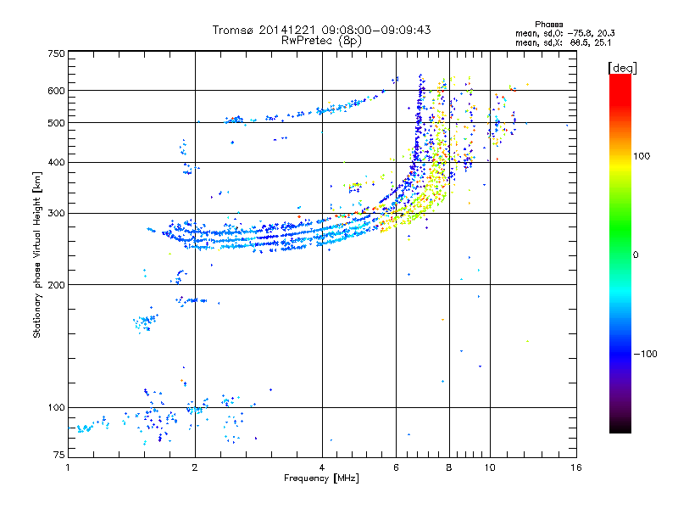
Task: Click the x-axis label 'Frequency [MHz]'
Action: (x=321, y=478)
